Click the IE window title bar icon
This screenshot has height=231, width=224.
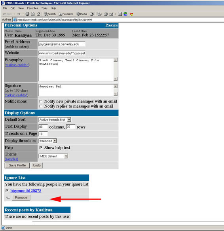click(3, 3)
